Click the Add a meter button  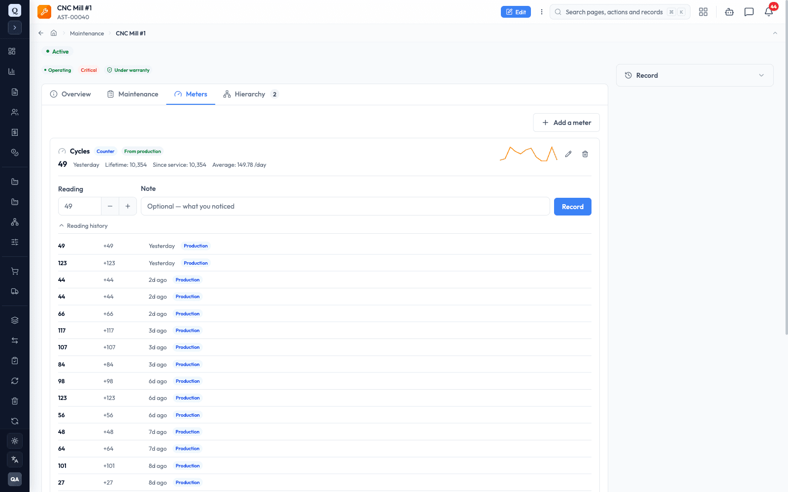(566, 123)
